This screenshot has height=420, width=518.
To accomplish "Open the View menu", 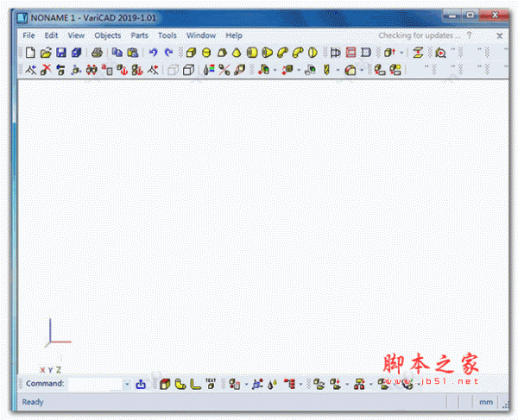I will (76, 35).
